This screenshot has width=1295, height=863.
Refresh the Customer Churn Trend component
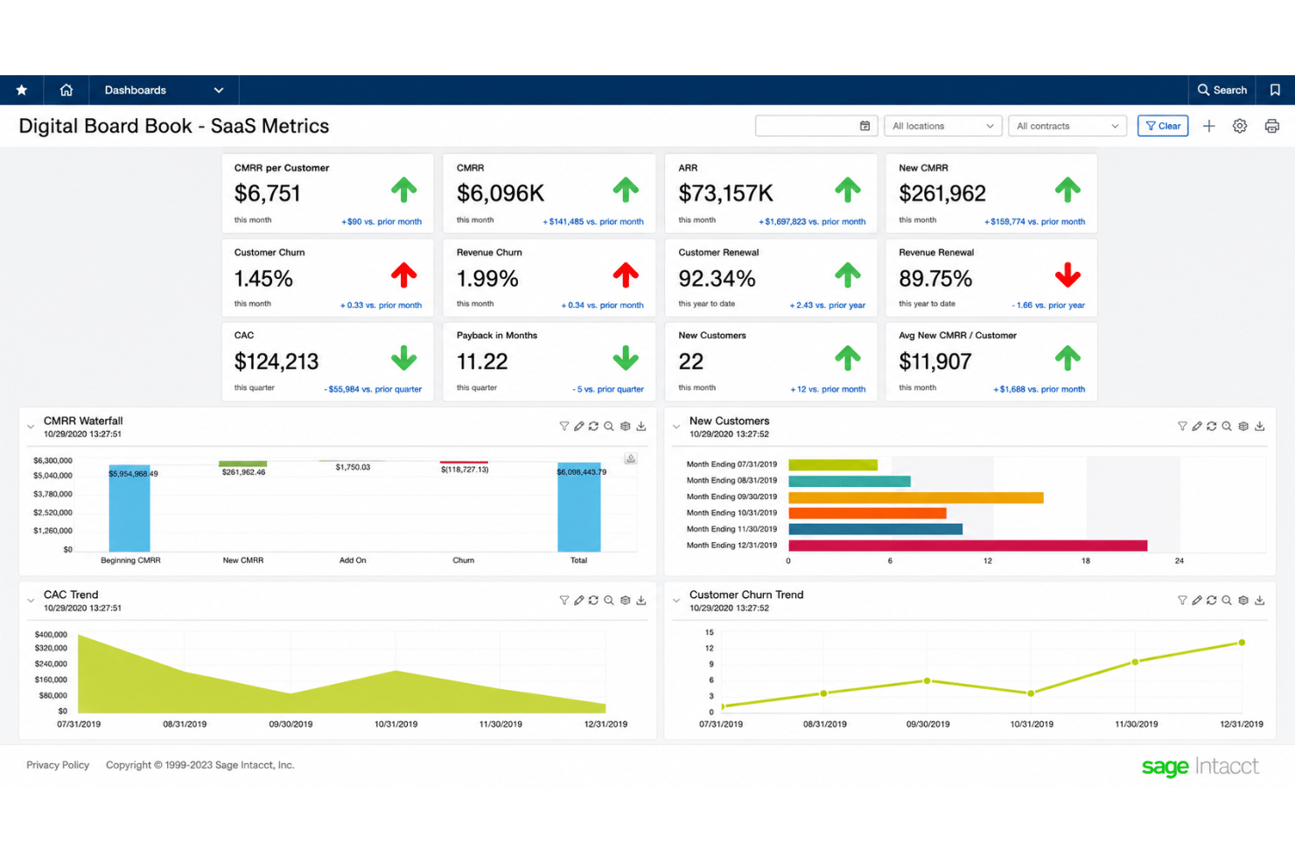click(x=1212, y=600)
